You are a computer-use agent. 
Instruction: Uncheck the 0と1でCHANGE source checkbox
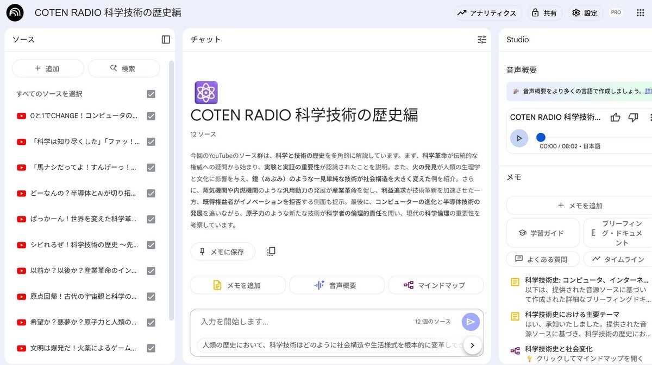point(151,116)
